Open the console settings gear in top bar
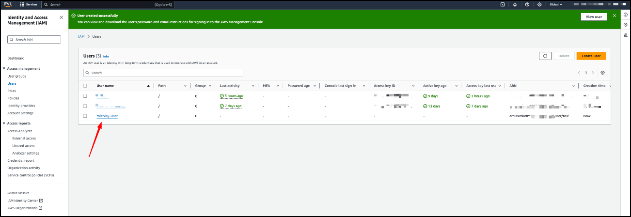The image size is (631, 217). [x=539, y=4]
